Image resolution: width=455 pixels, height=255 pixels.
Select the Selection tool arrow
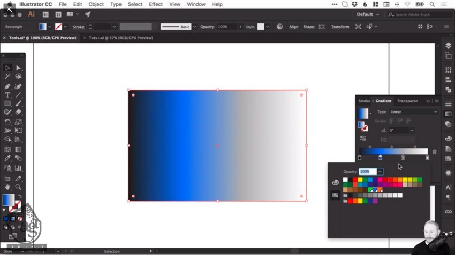7,68
